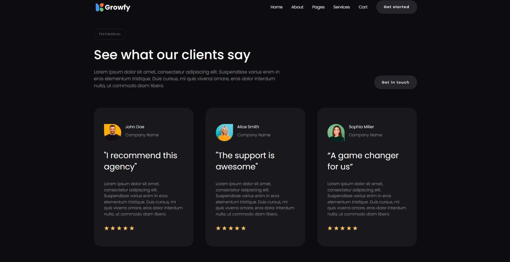The image size is (510, 262).
Task: Expand the Pages navigation menu
Action: tap(318, 7)
